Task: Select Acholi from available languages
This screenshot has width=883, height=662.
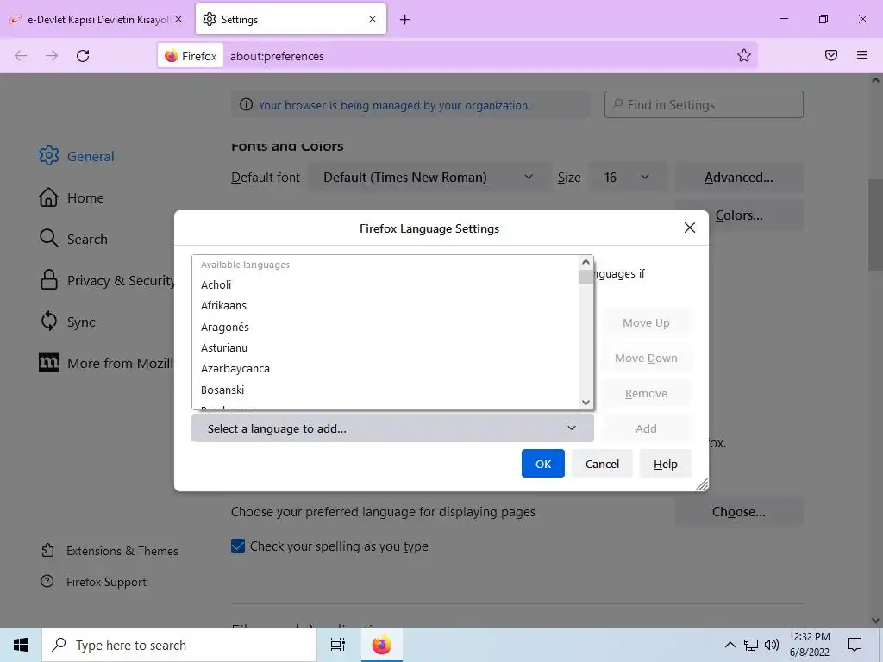Action: tap(385, 284)
